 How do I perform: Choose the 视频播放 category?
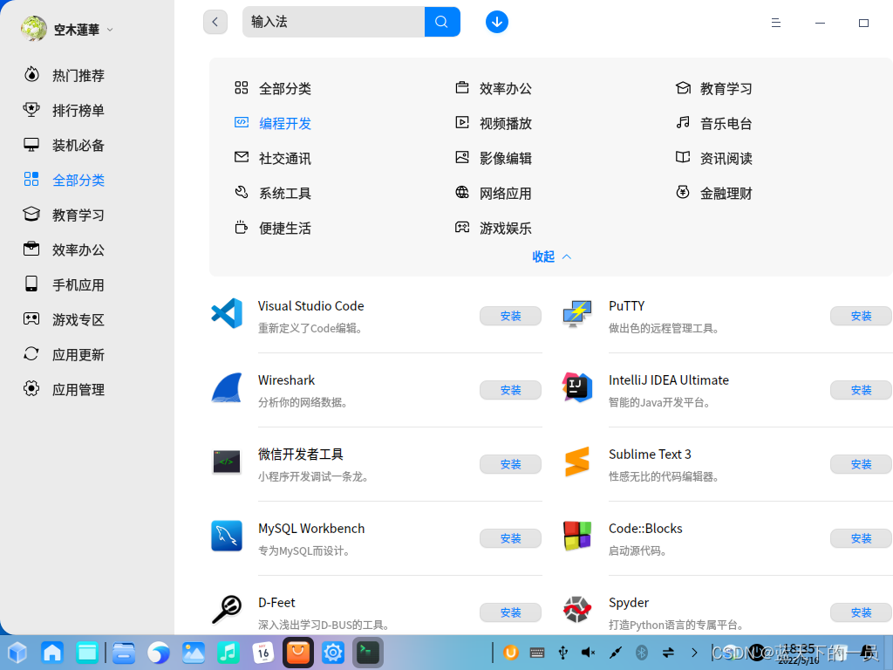(x=494, y=123)
